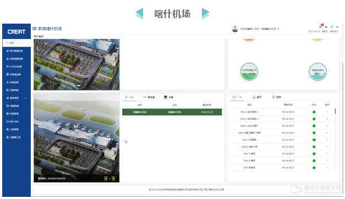Switch to the 配电室 tab
Screen dimensions: 345x199
(149, 97)
